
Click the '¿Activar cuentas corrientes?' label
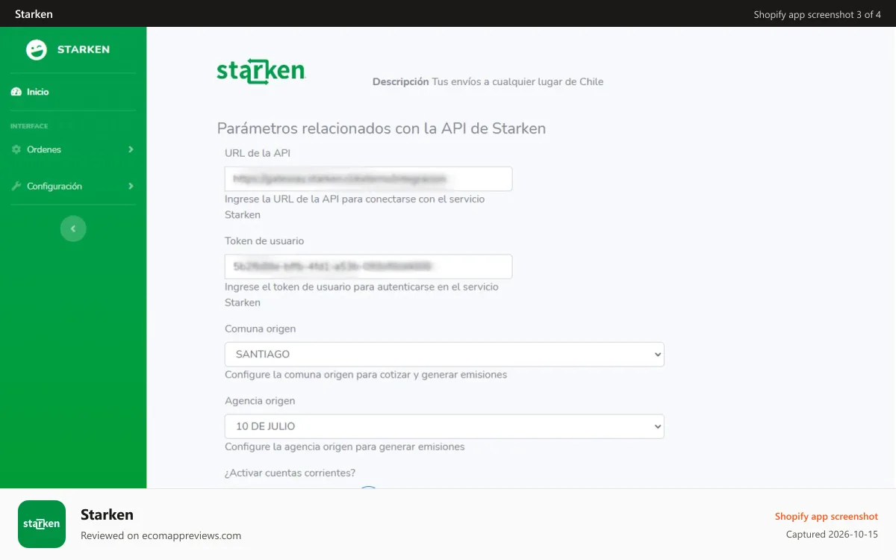click(x=290, y=473)
